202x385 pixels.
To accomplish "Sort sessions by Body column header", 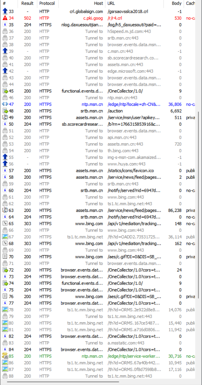I will [x=174, y=3].
